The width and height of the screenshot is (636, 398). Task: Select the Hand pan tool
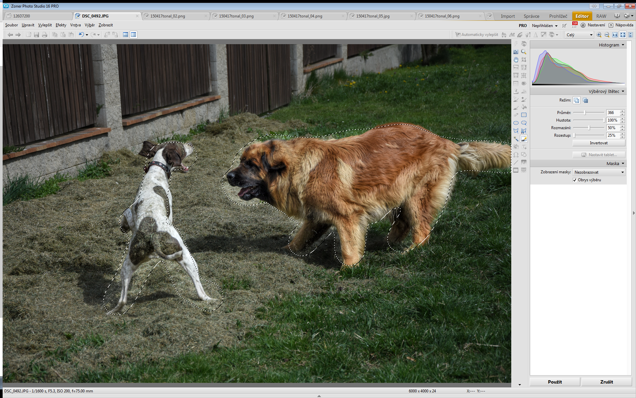coord(516,60)
